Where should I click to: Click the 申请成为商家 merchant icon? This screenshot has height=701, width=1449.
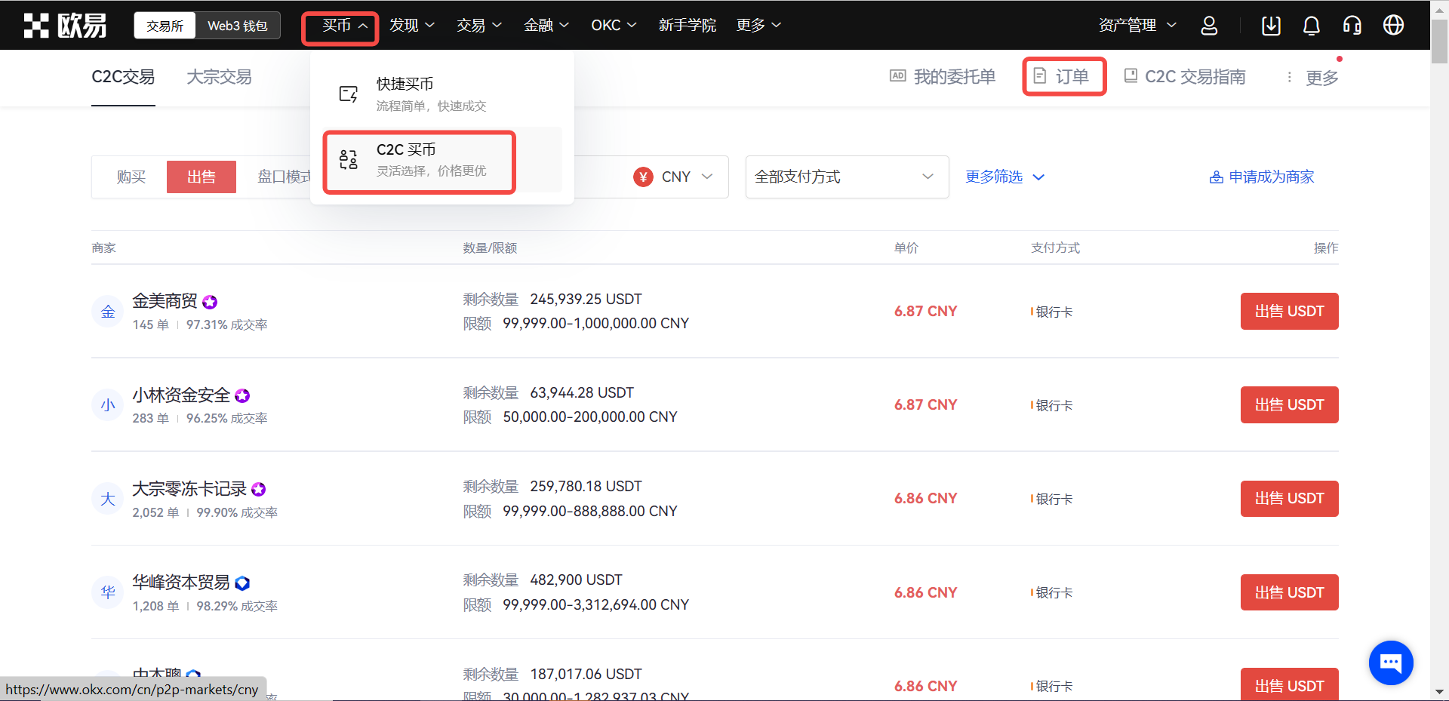click(1217, 177)
